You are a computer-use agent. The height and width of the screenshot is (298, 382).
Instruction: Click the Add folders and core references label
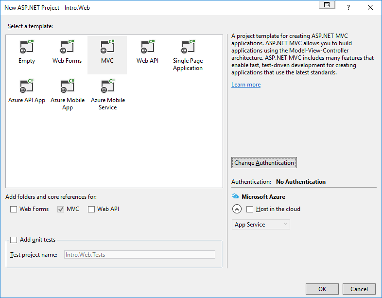point(51,196)
